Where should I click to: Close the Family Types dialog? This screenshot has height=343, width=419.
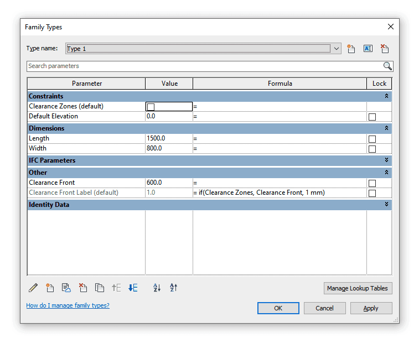pos(390,27)
